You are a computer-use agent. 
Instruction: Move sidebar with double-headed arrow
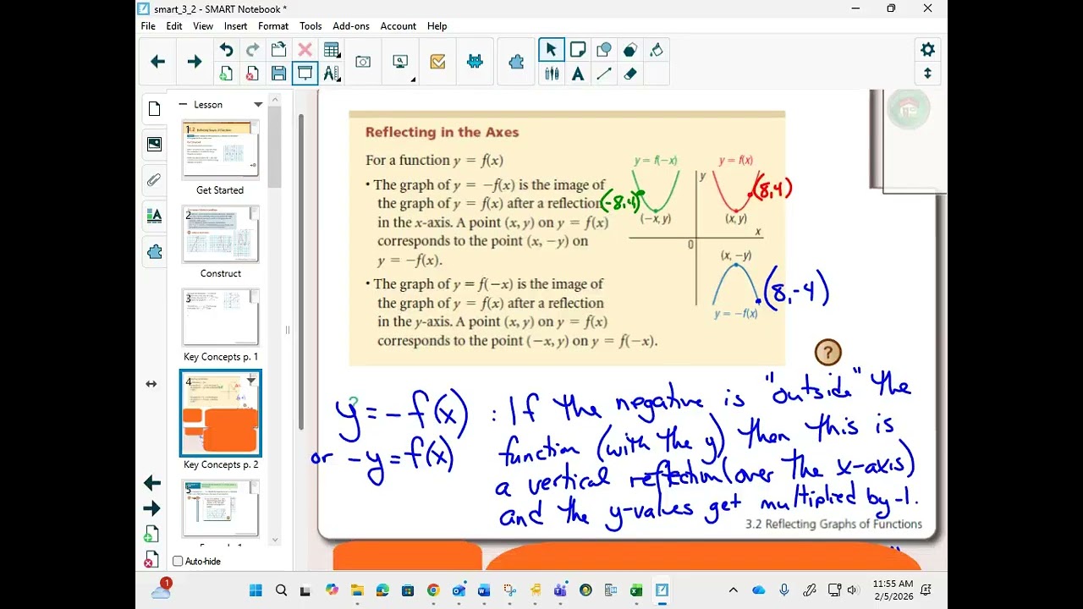click(151, 384)
